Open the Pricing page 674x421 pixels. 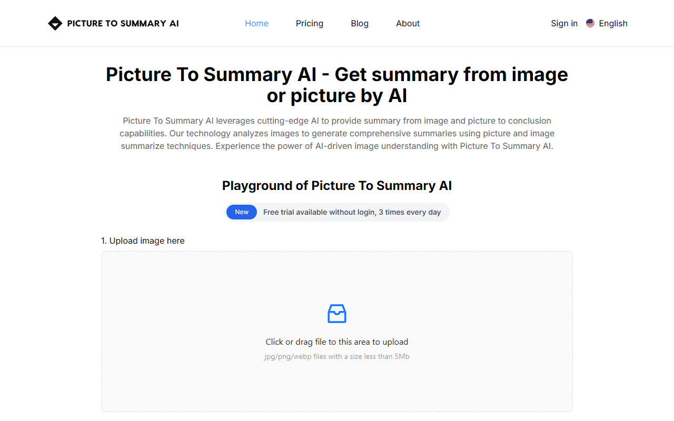[x=310, y=23]
